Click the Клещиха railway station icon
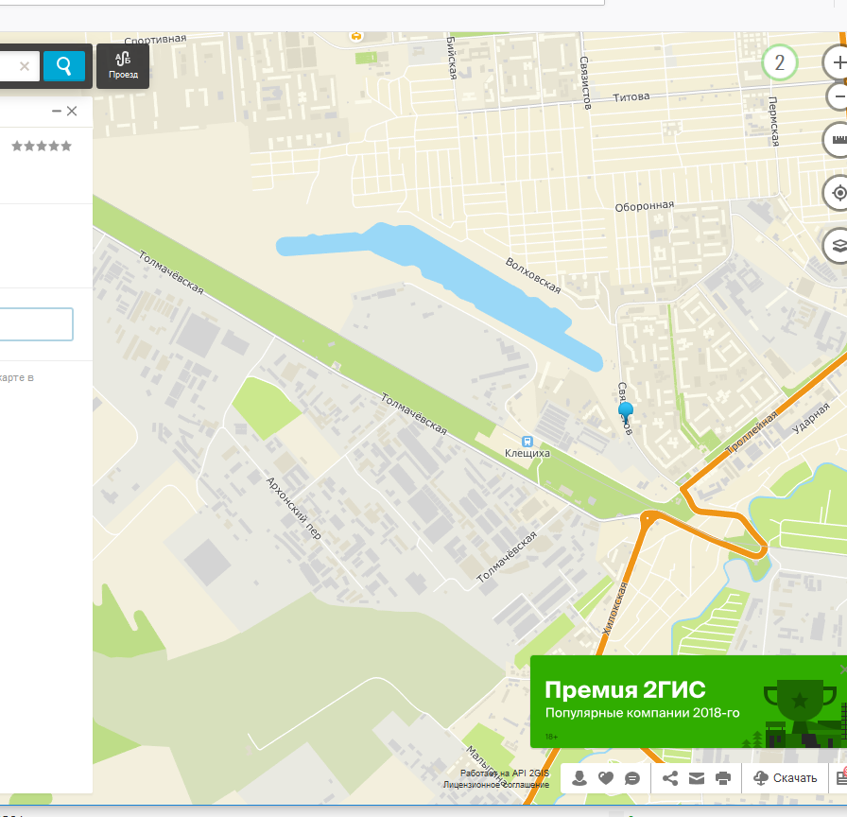847x817 pixels. pos(527,440)
